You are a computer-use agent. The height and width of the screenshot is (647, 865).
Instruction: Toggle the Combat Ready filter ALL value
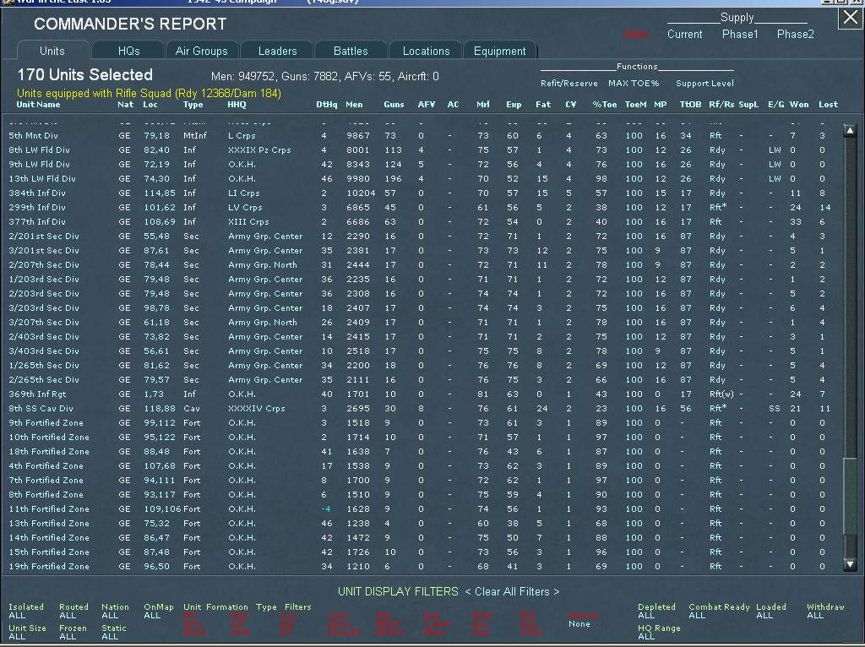[x=697, y=616]
